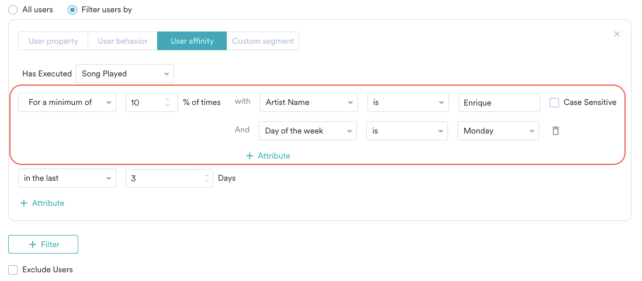Open the Artist Name attribute dropdown

pos(308,103)
